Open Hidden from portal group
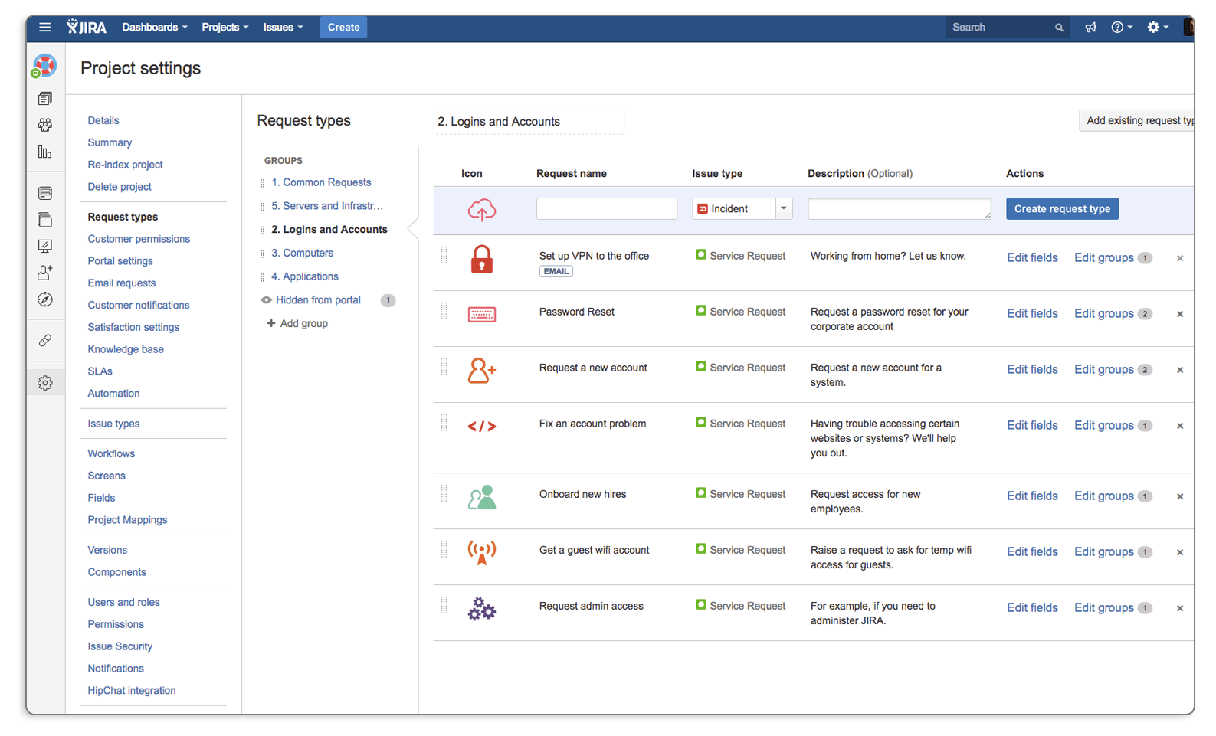1216x736 pixels. click(x=318, y=300)
